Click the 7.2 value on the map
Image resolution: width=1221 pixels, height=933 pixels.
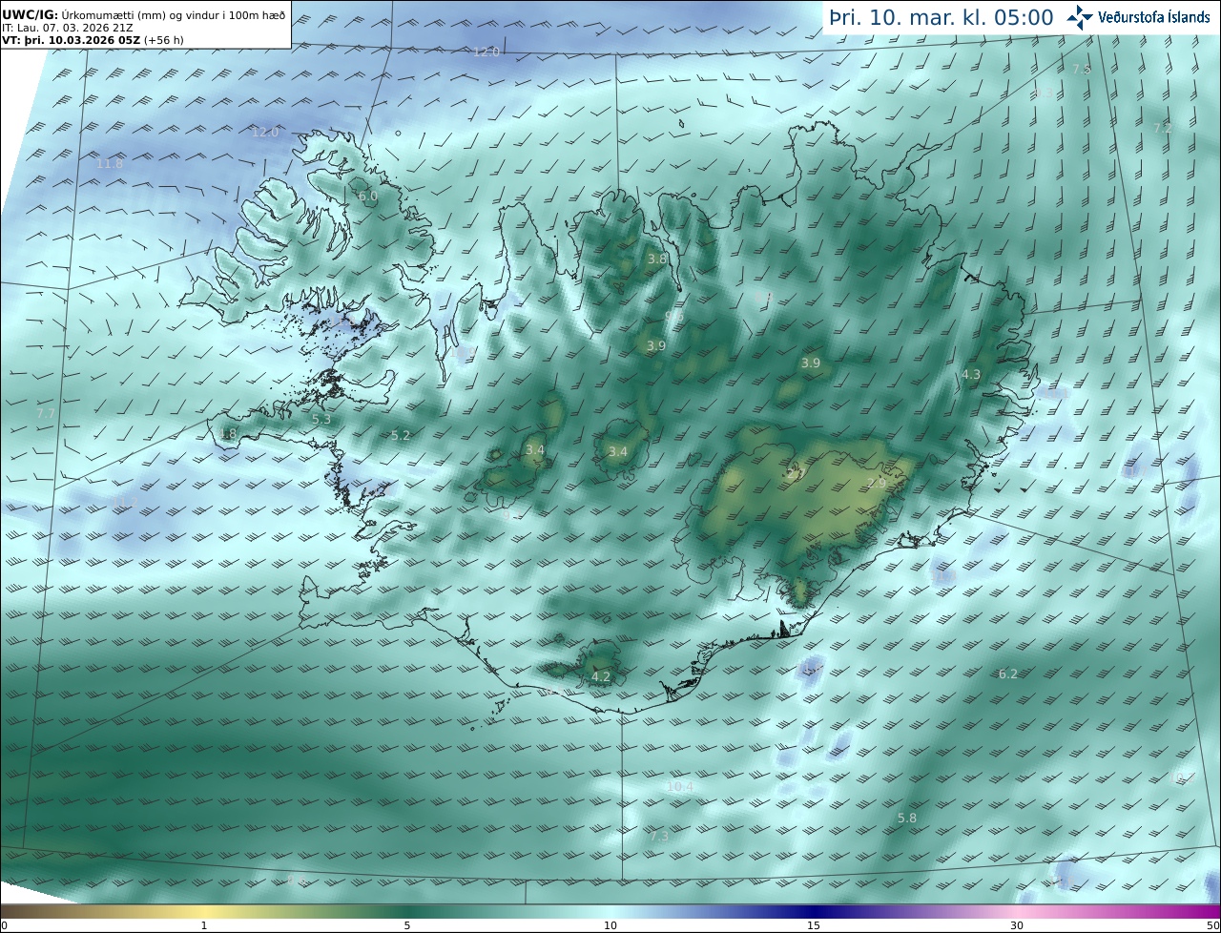coord(1162,128)
